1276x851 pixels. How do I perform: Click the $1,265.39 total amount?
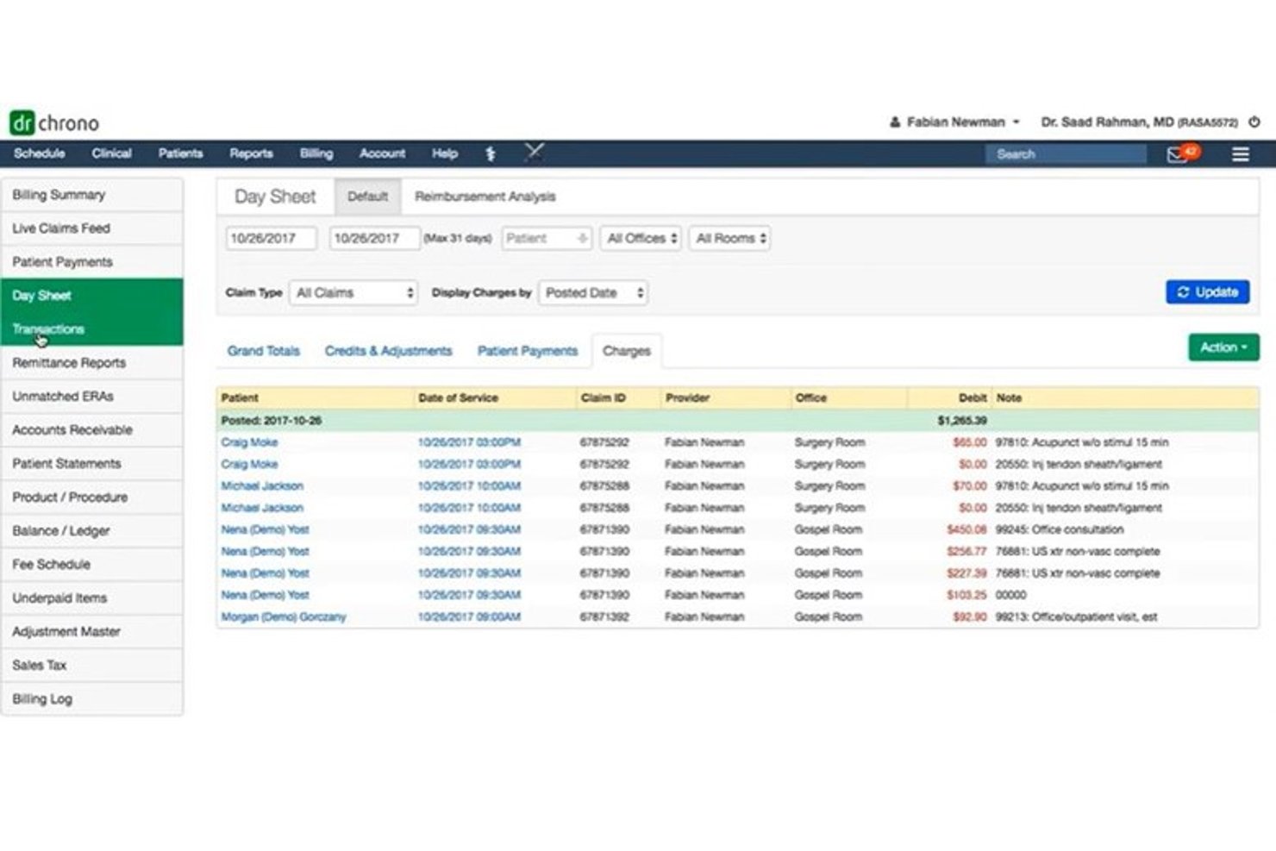pos(962,421)
